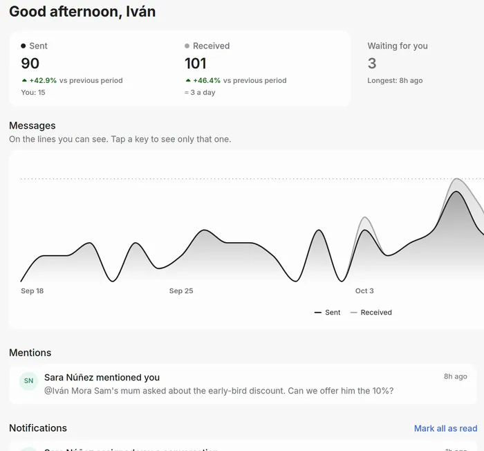Click 'Tap a key to see only that one' hint
The height and width of the screenshot is (451, 484).
pyautogui.click(x=171, y=139)
